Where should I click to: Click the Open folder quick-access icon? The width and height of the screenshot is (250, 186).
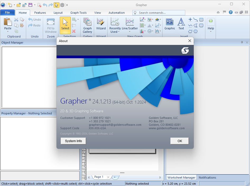click(x=19, y=5)
